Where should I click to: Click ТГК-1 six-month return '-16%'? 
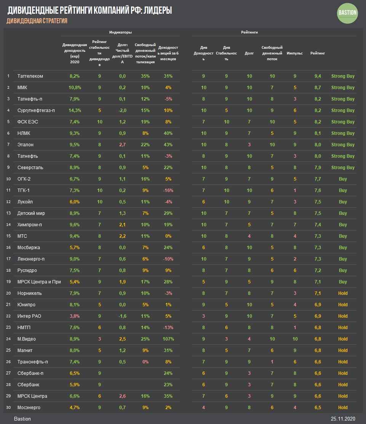click(x=168, y=190)
